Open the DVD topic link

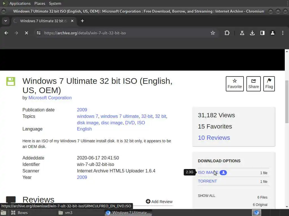130,123
